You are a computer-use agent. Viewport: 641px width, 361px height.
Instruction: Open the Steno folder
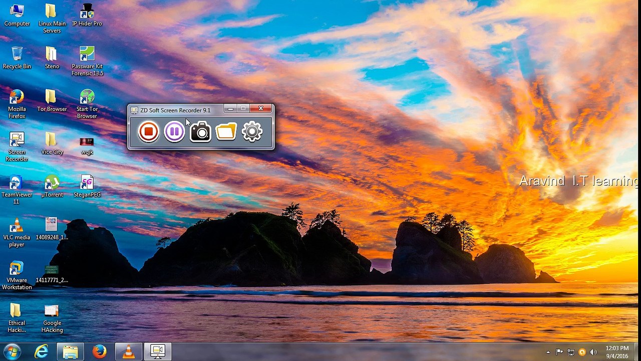tap(52, 58)
